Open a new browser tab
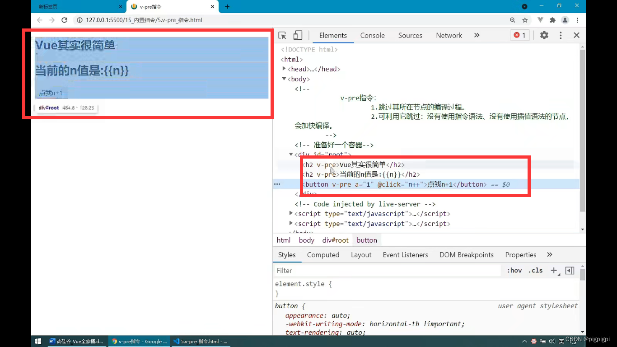 click(x=227, y=6)
